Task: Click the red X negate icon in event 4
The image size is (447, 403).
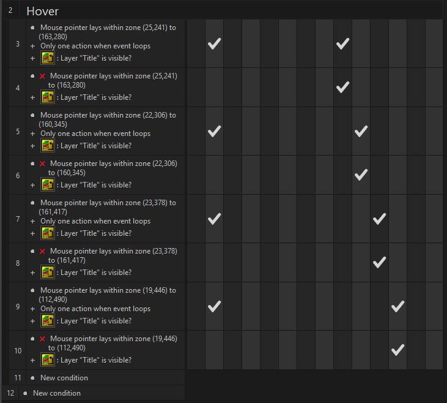Action: tap(42, 77)
